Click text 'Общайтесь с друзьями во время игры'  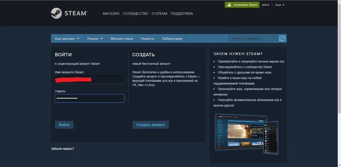pyautogui.click(x=245, y=72)
